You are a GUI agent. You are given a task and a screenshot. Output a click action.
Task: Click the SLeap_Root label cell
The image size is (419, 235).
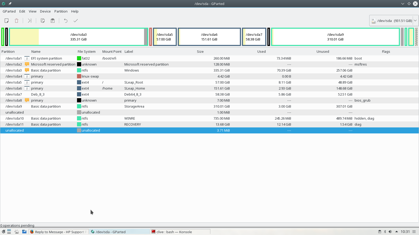pyautogui.click(x=134, y=82)
